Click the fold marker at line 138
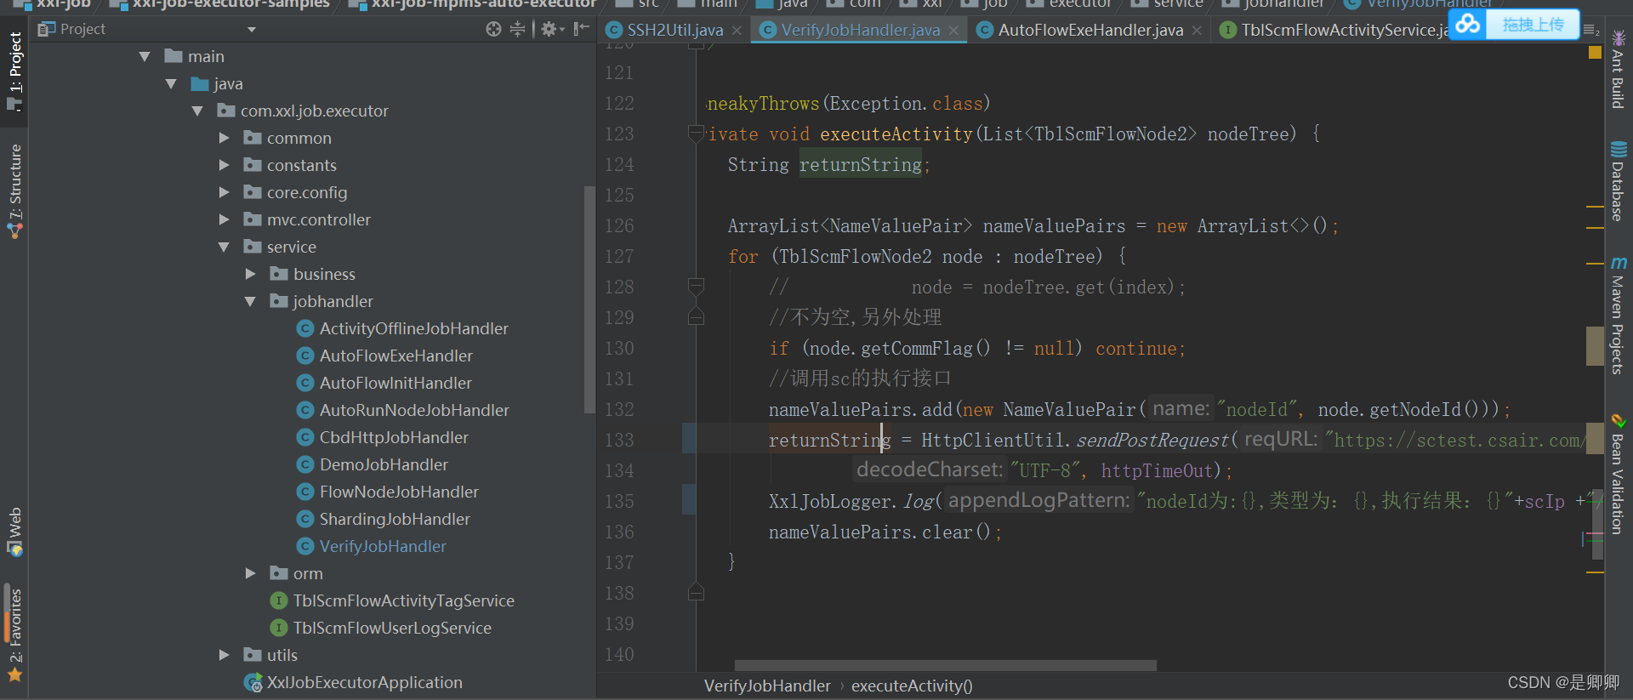The width and height of the screenshot is (1633, 700). 696,592
